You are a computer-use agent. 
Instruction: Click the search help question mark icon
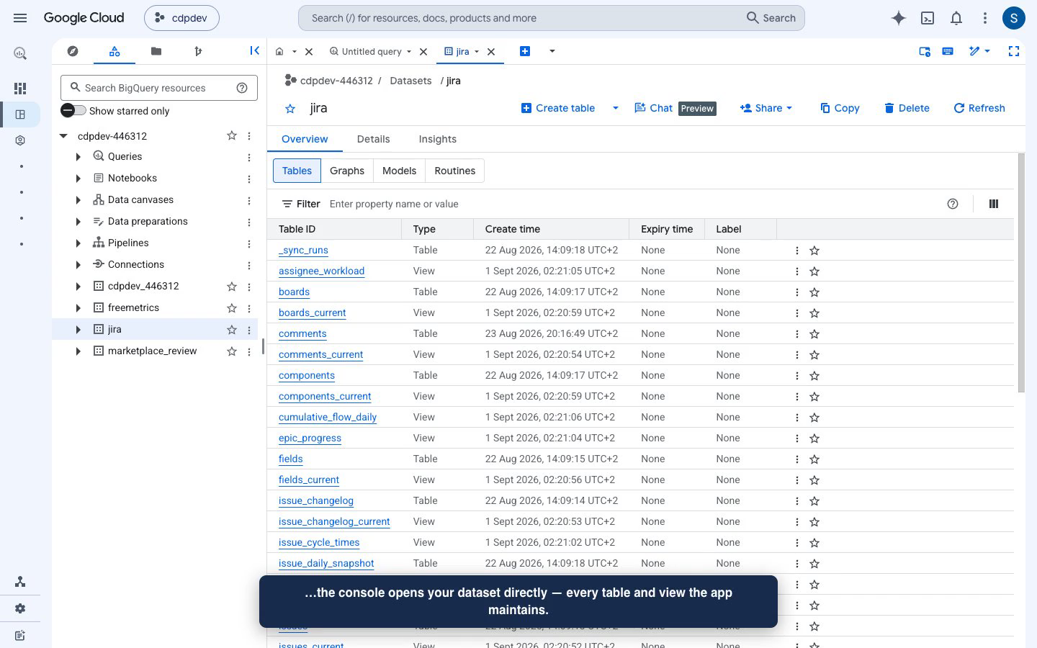pos(242,88)
